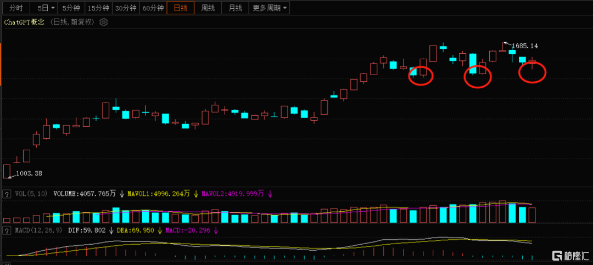593x265 pixels.
Task: Open the VOL indicator help icon
Action: (7, 194)
